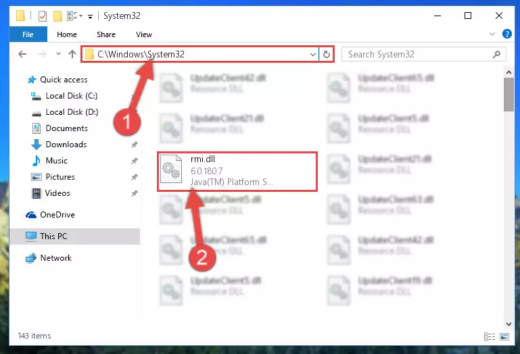Close the System32 window
This screenshot has width=520, height=354.
(499, 16)
